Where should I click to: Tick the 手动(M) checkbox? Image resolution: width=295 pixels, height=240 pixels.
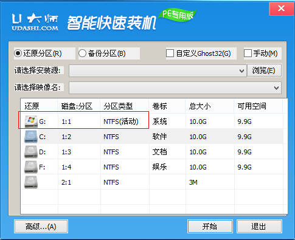coord(248,53)
